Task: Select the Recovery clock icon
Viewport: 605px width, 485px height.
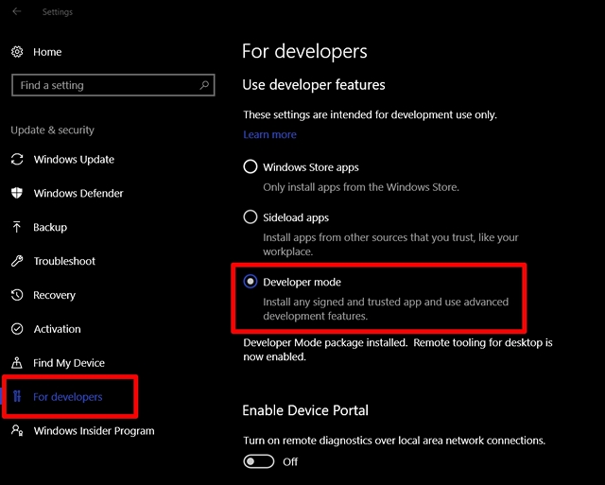Action: (17, 295)
